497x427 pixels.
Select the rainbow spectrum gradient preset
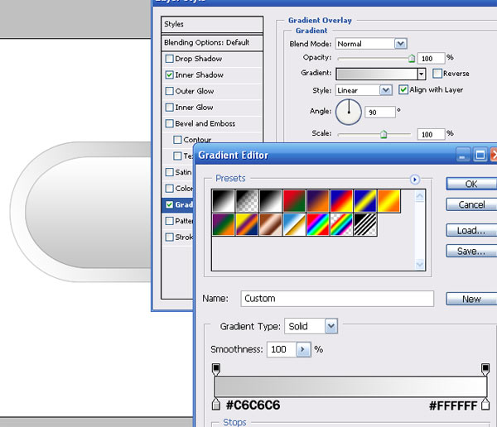click(x=318, y=224)
